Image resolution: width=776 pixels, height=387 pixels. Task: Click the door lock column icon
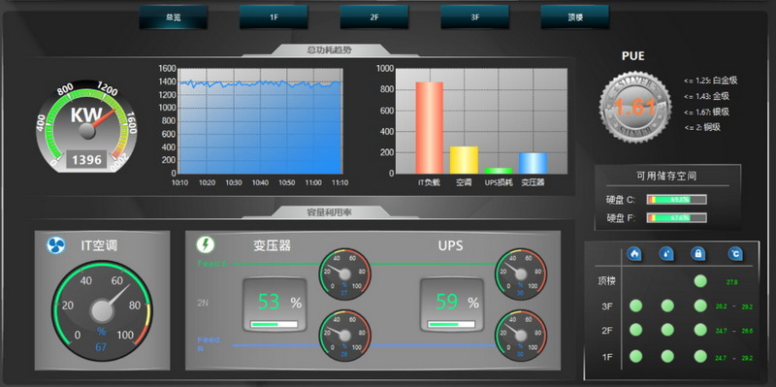tap(698, 254)
